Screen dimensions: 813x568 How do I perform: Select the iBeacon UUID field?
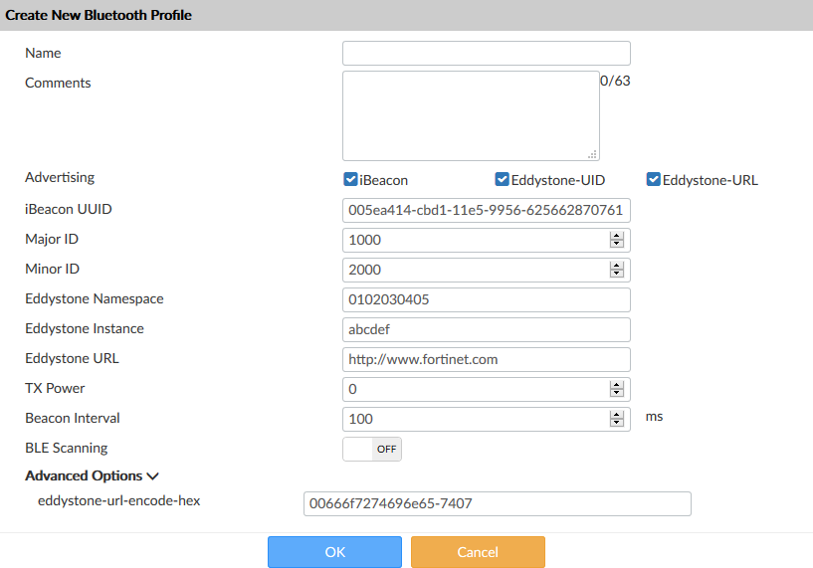(x=486, y=211)
